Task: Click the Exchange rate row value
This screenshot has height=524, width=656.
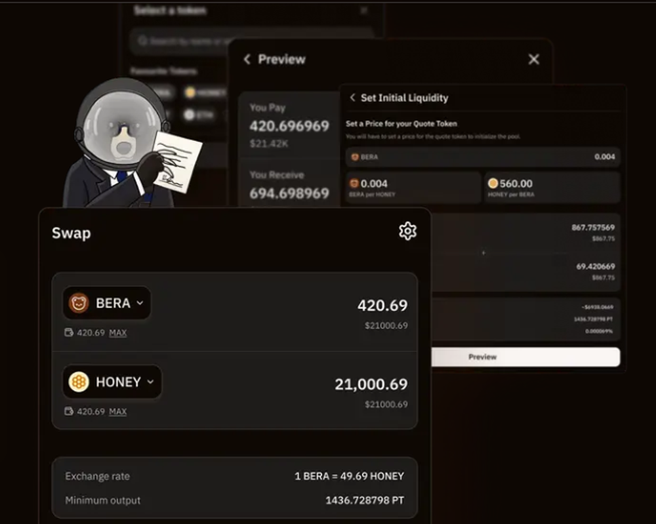Action: pyautogui.click(x=350, y=476)
